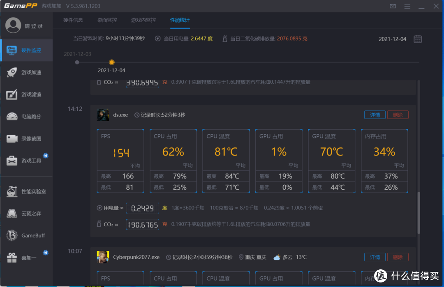Click 请登录 login text
The height and width of the screenshot is (287, 444).
[34, 26]
